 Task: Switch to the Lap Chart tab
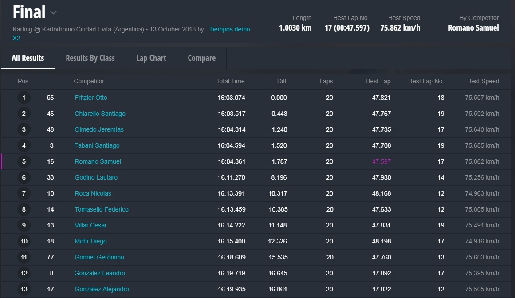pyautogui.click(x=151, y=58)
